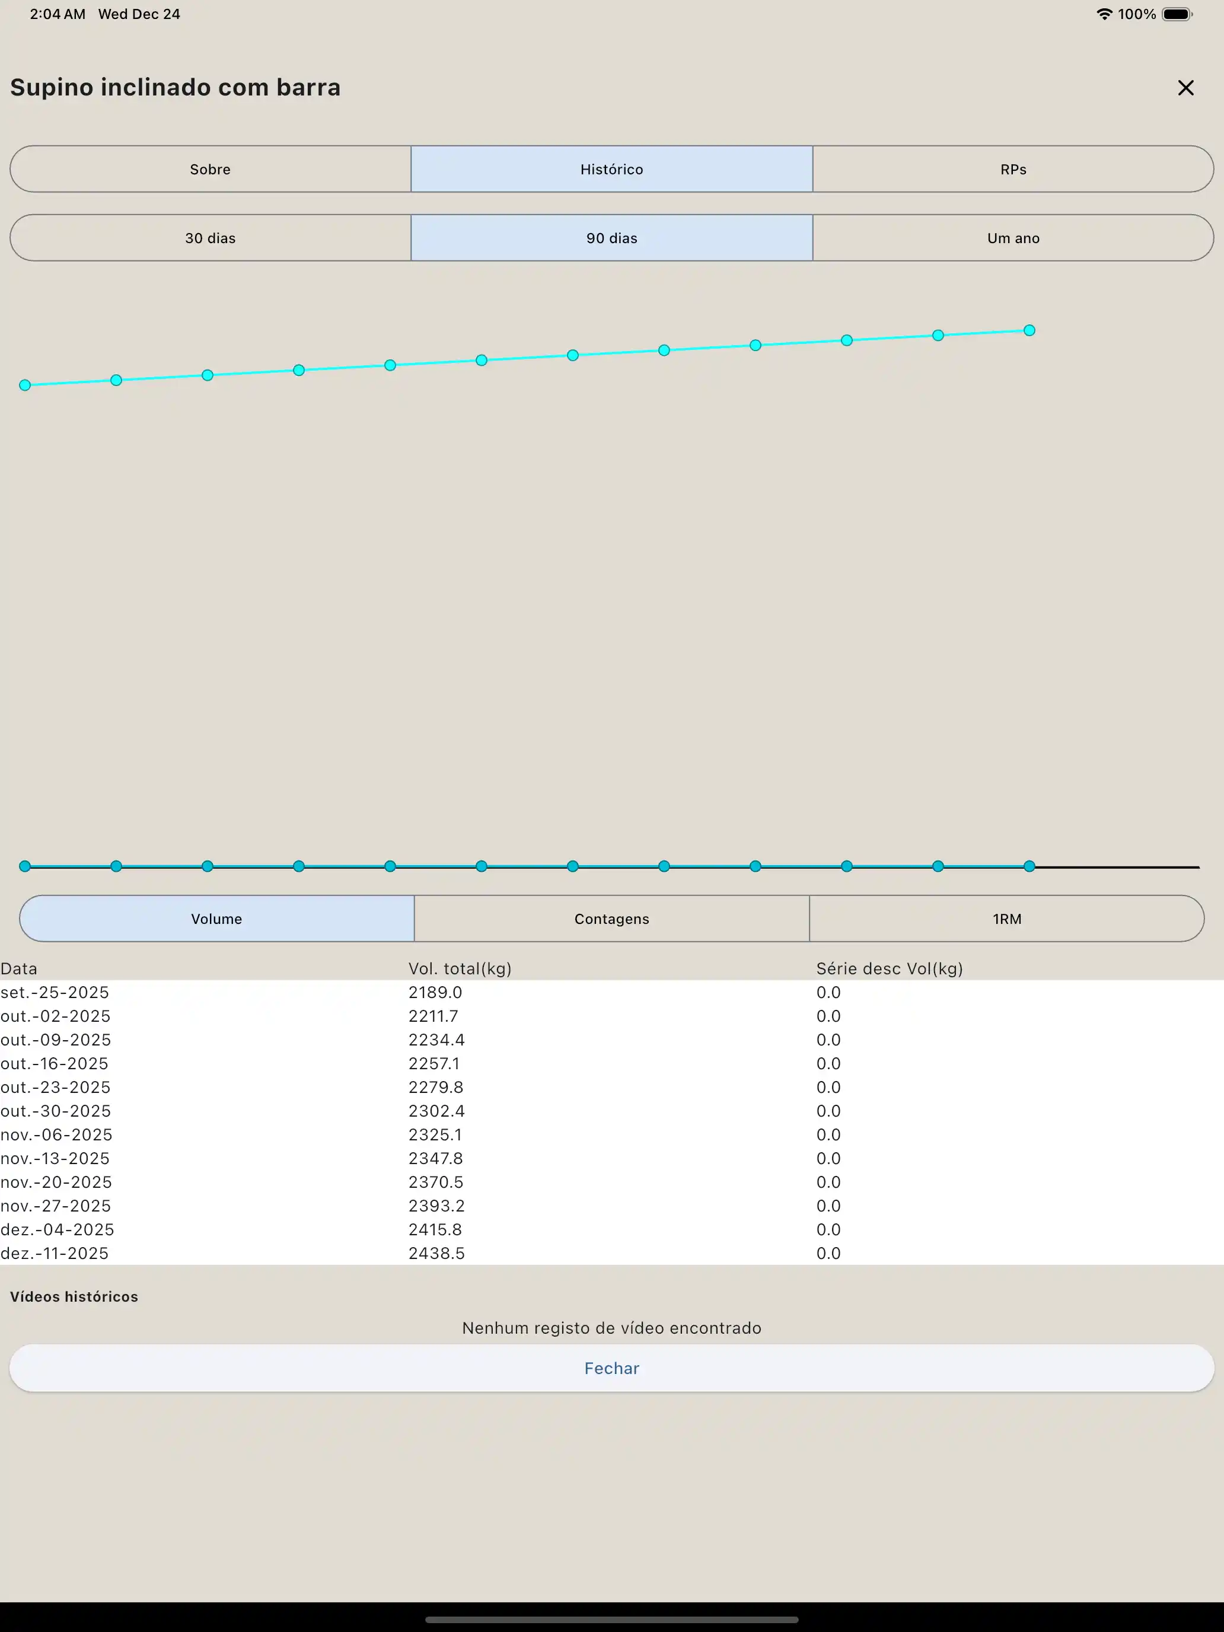This screenshot has height=1632, width=1224.
Task: Switch to the Sobre tab
Action: click(211, 169)
